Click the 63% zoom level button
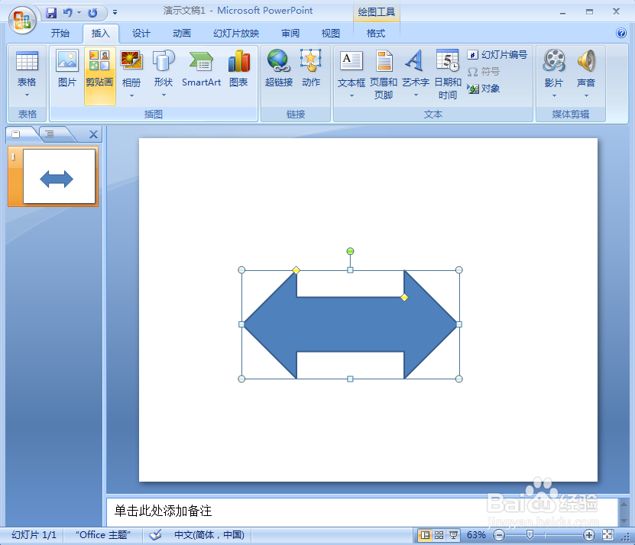This screenshot has width=635, height=545. (x=476, y=535)
